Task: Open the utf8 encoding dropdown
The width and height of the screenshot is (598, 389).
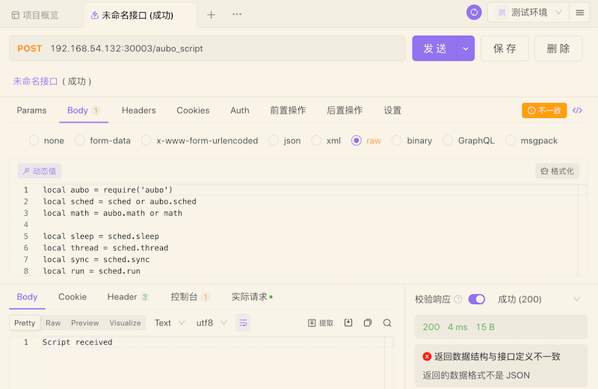Action: pos(212,323)
